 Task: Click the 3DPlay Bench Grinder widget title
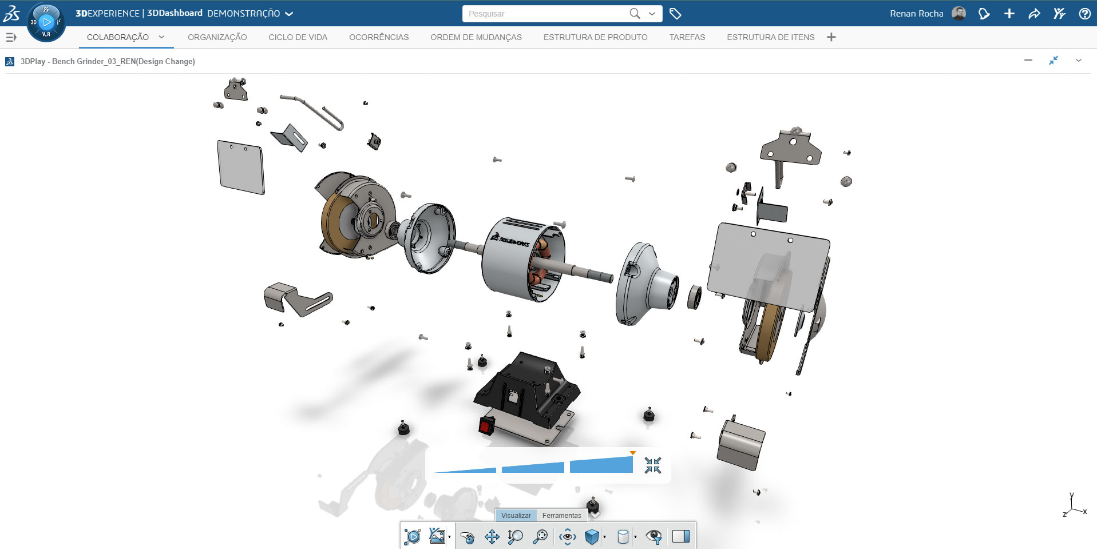pos(108,61)
